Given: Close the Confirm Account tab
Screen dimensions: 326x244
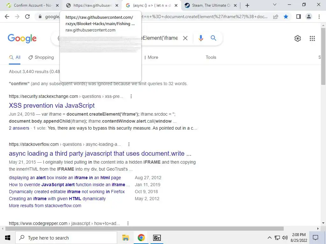Looking at the screenshot, I should pos(57,6).
